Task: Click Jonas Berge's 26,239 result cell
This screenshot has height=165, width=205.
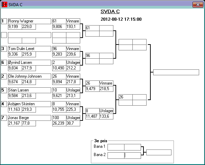Action: click(x=59, y=123)
